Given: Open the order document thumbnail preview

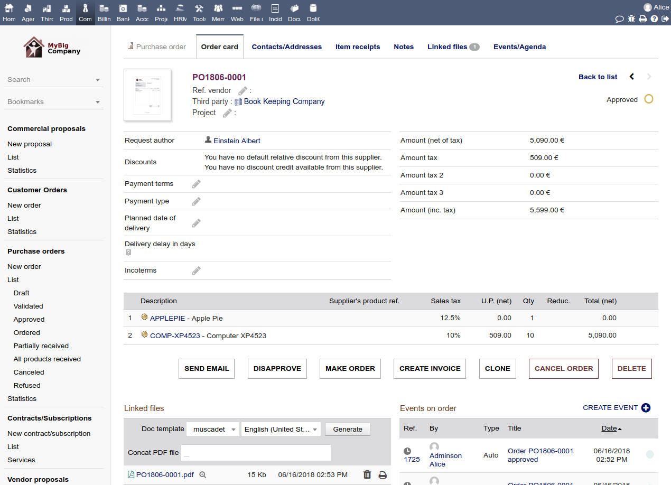Looking at the screenshot, I should pyautogui.click(x=147, y=95).
